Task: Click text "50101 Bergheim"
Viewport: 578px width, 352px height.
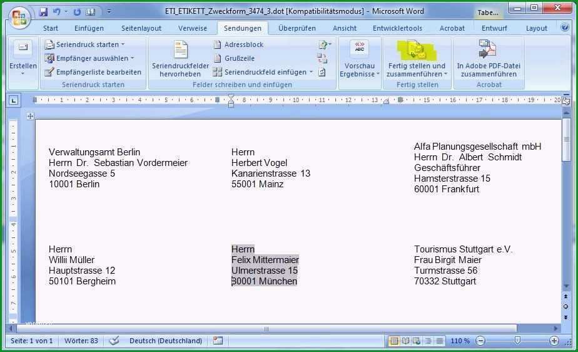Action: point(82,281)
